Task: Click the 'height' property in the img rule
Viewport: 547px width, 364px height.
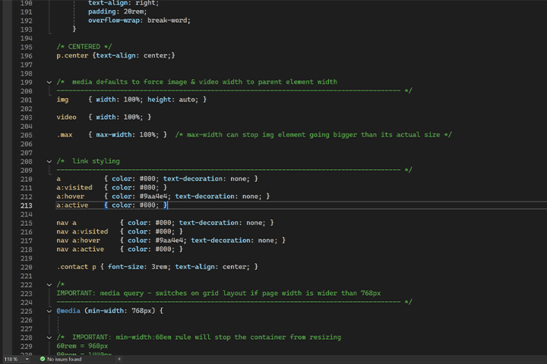Action: (x=159, y=99)
